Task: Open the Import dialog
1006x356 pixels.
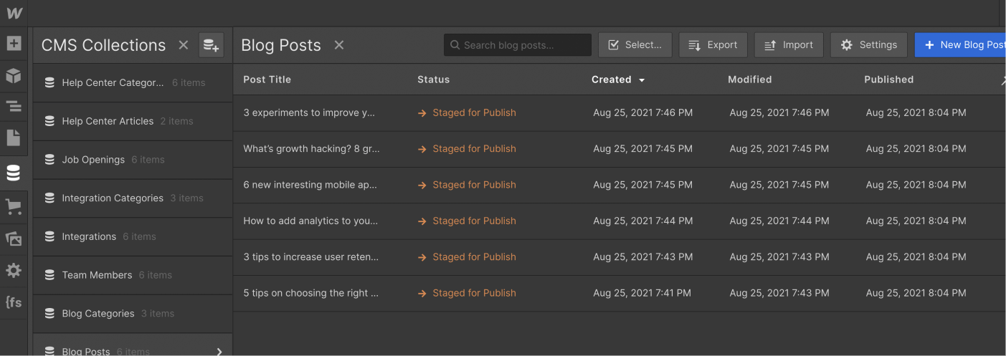Action: [x=789, y=45]
